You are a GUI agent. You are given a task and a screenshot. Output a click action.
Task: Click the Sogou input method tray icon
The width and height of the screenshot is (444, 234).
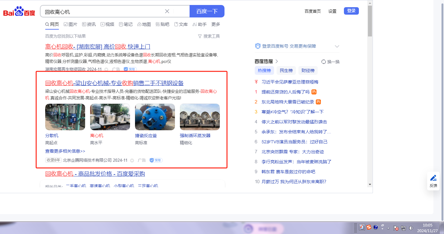coord(369,227)
